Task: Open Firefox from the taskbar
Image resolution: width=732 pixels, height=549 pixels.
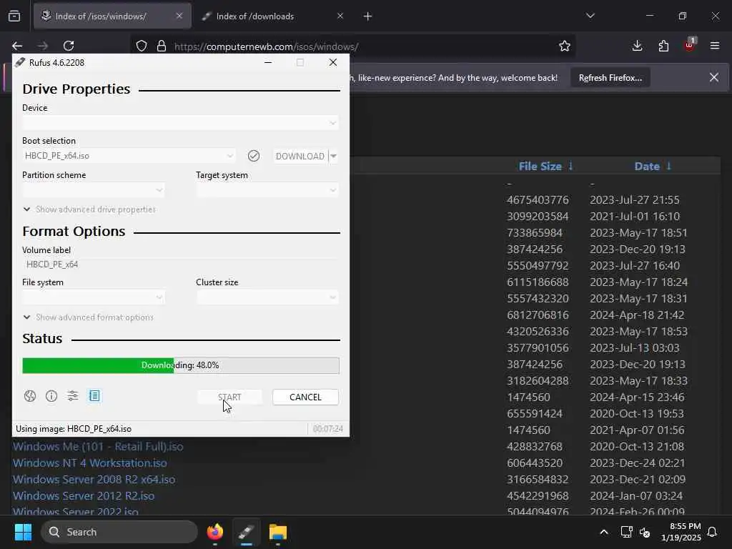Action: [215, 532]
